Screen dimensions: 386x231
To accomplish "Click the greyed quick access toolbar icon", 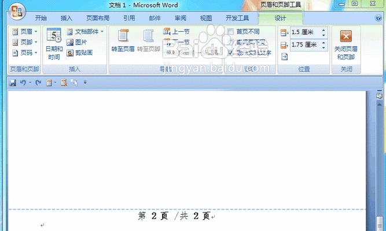I will click(x=74, y=83).
